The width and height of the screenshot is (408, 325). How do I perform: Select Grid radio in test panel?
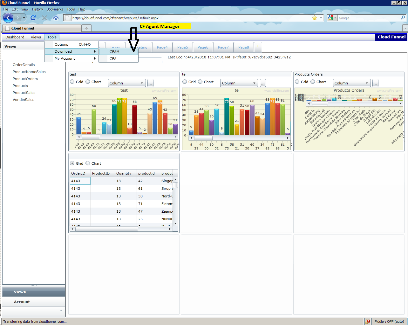(x=72, y=82)
